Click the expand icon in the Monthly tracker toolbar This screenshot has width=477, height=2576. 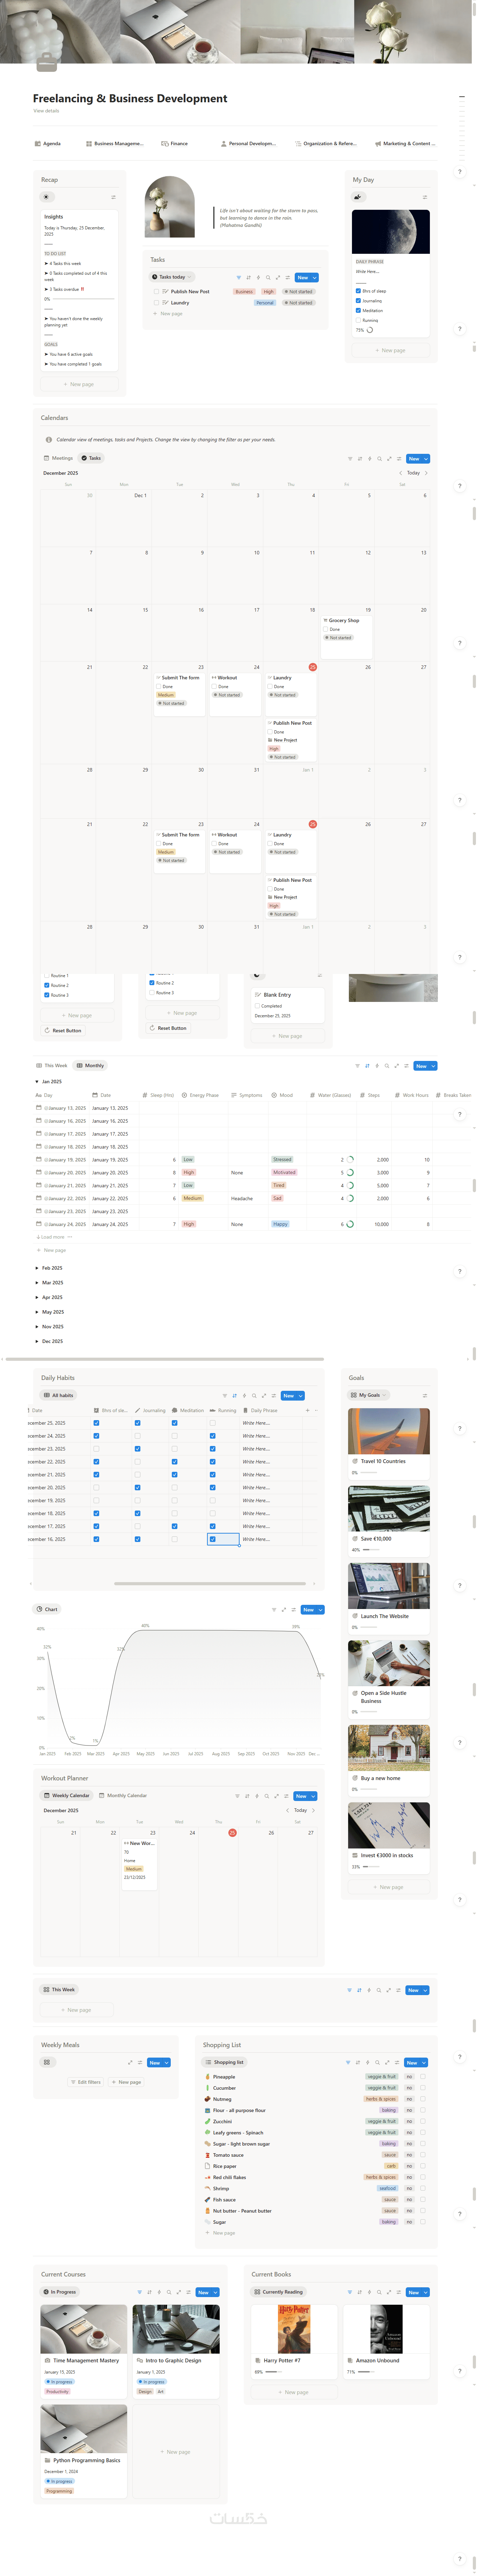tap(397, 1066)
